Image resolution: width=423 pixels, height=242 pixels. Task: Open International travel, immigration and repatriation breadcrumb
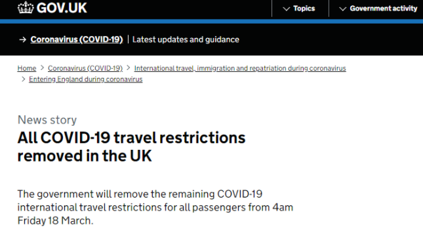click(240, 68)
